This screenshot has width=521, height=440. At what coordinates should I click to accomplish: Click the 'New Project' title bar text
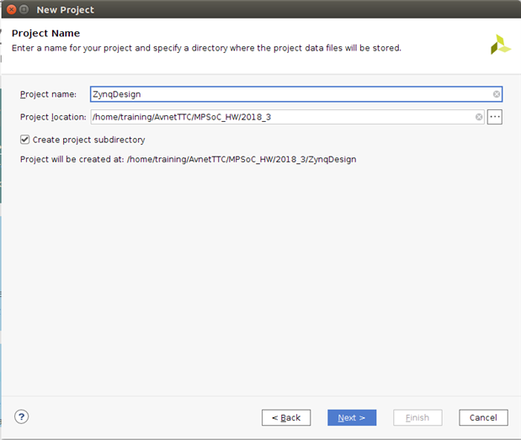tap(66, 9)
